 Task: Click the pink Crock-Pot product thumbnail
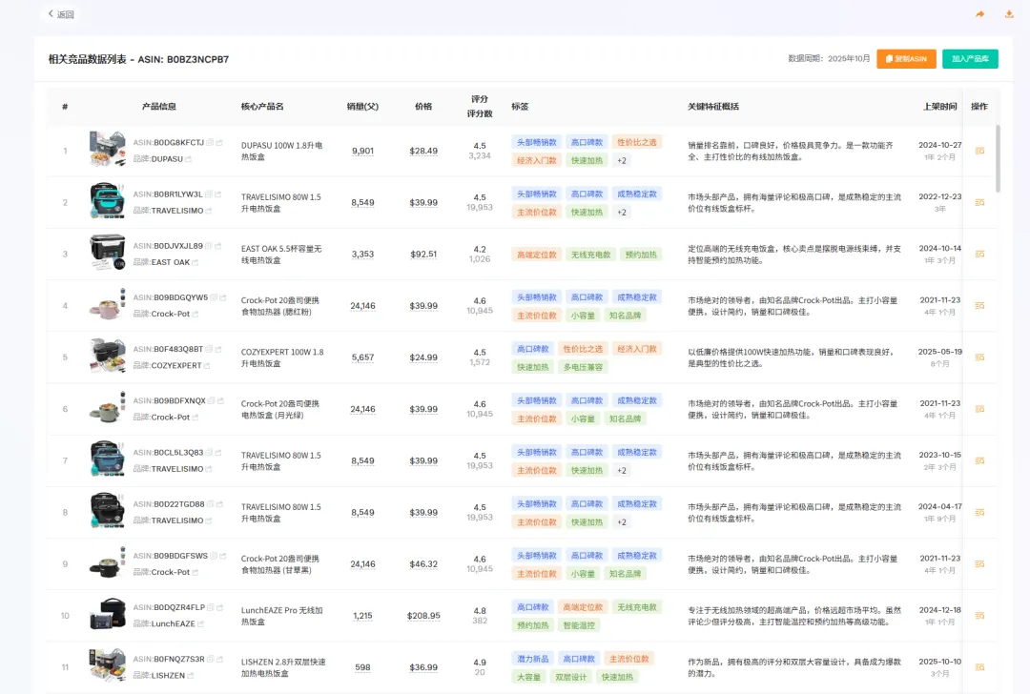point(107,305)
